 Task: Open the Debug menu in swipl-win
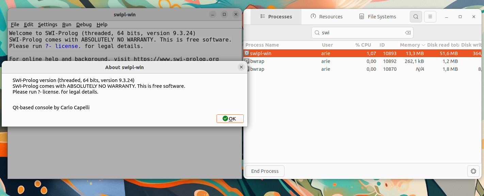84,24
